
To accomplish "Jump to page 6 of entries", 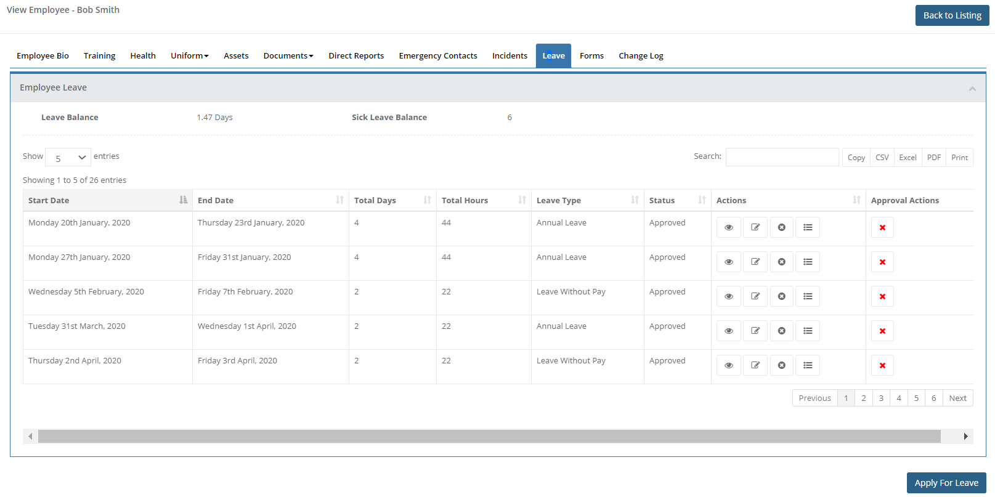I will point(934,398).
